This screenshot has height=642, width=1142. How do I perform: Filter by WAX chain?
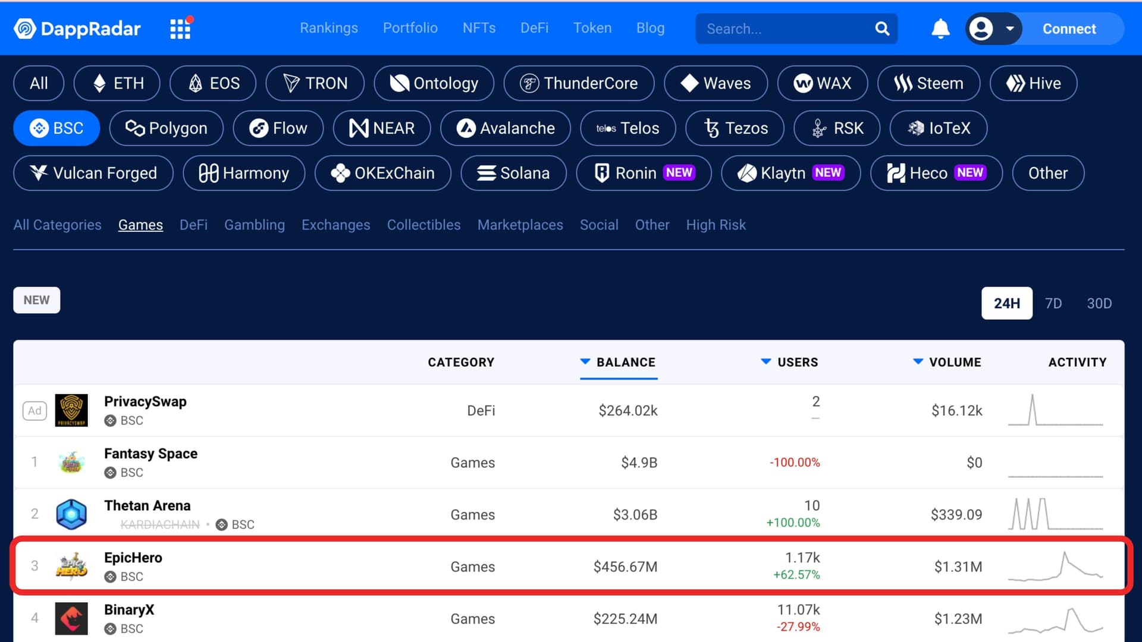click(x=823, y=83)
